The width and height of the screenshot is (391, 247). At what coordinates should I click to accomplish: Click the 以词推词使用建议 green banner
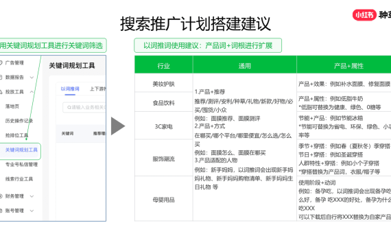208,45
